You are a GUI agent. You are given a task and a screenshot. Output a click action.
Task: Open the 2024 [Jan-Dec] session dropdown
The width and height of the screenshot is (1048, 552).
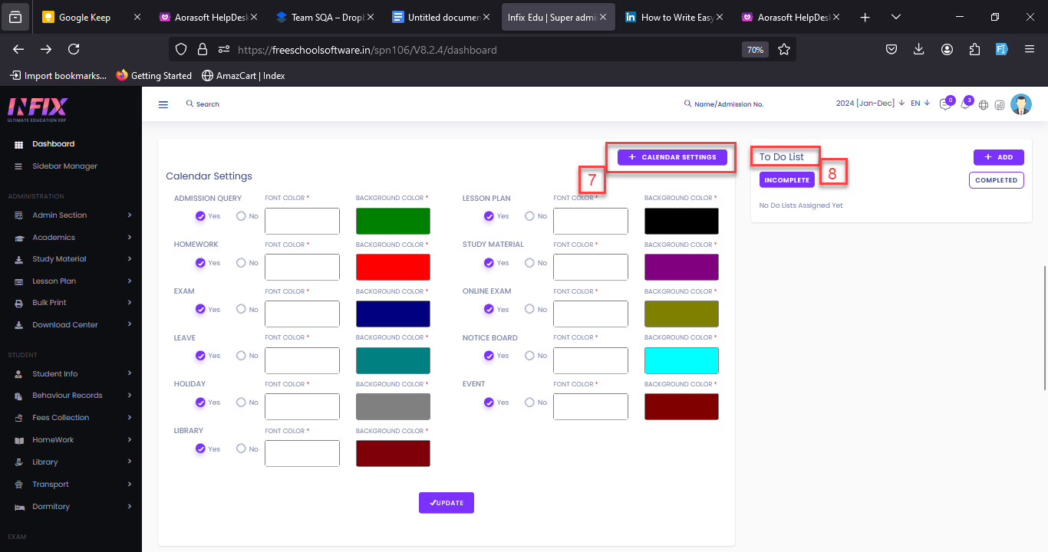(x=870, y=103)
